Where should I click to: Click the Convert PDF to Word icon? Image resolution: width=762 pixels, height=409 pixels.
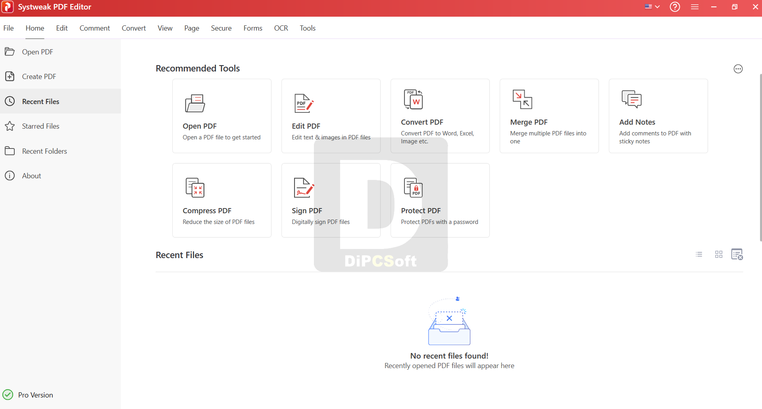tap(413, 99)
